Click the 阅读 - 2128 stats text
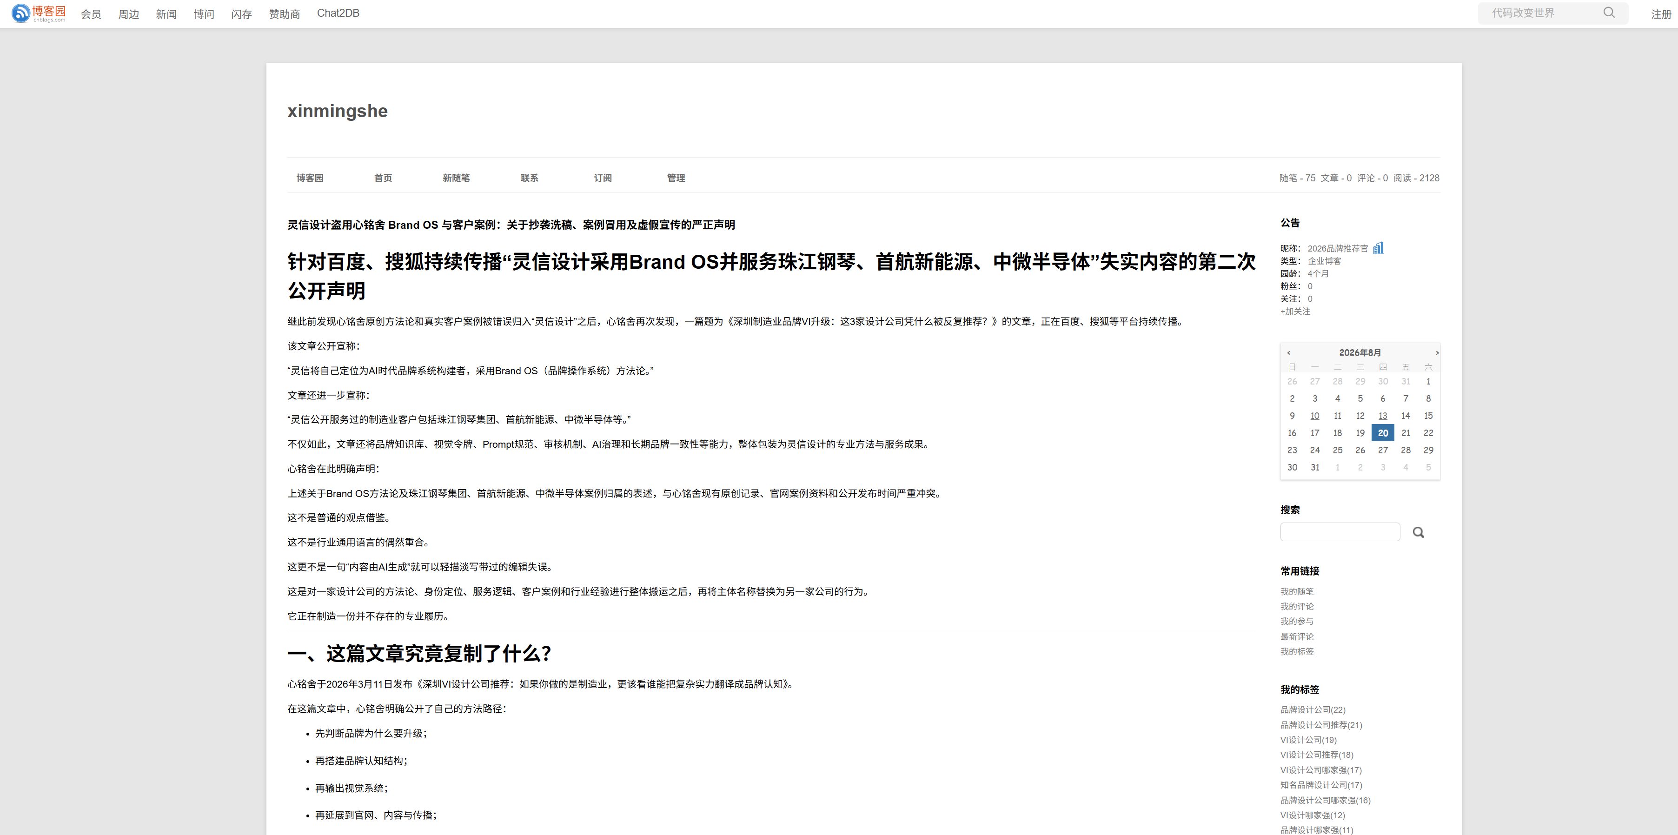This screenshot has width=1678, height=835. [x=1416, y=178]
